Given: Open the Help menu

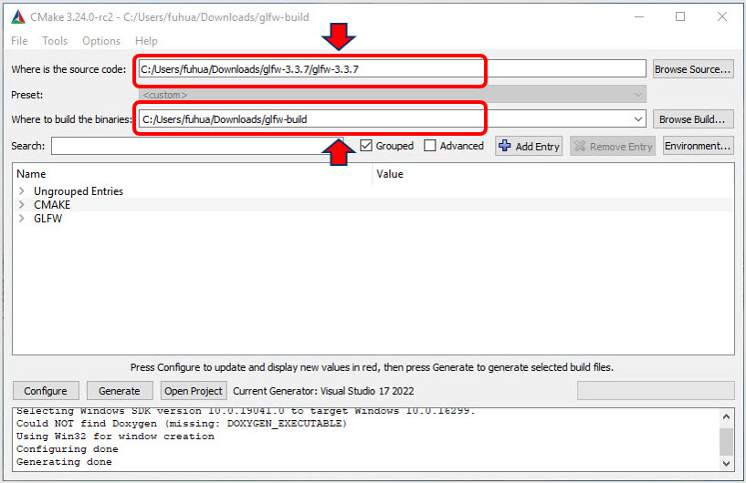Looking at the screenshot, I should 146,41.
